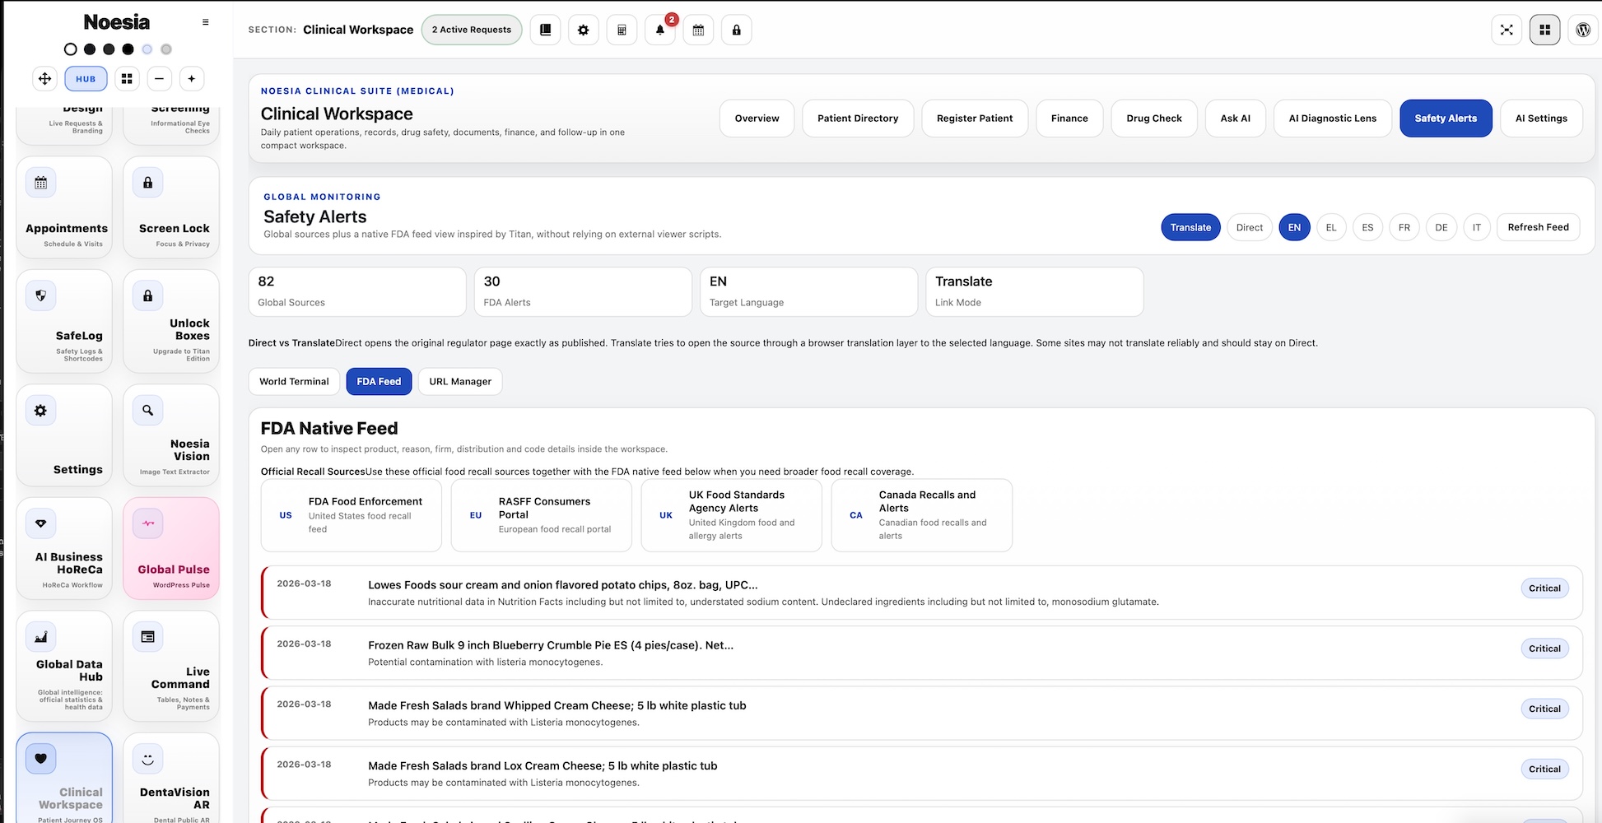Open the AI Diagnostic Lens tab
Image resolution: width=1602 pixels, height=823 pixels.
1333,119
